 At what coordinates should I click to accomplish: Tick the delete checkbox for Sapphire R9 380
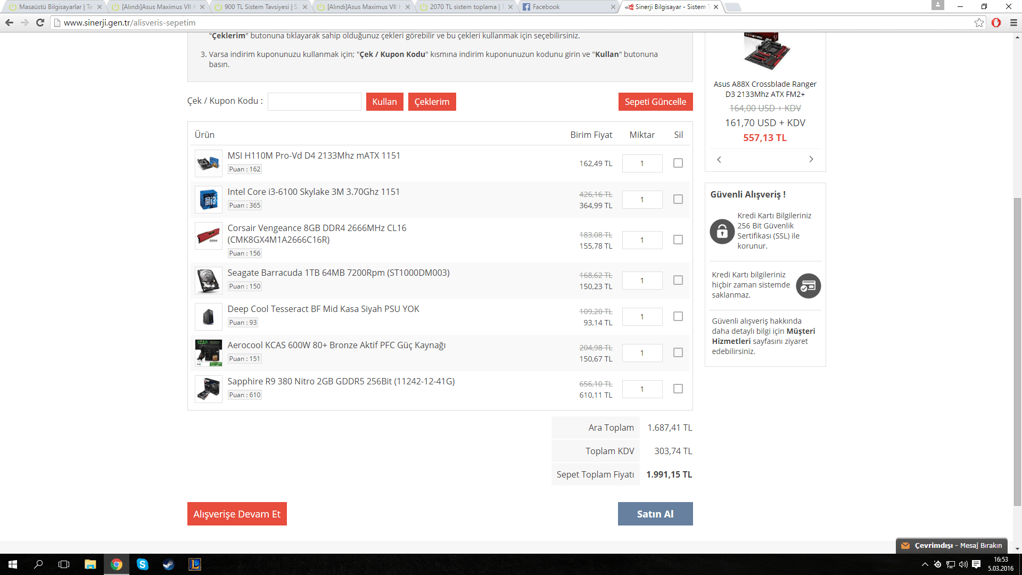point(678,389)
